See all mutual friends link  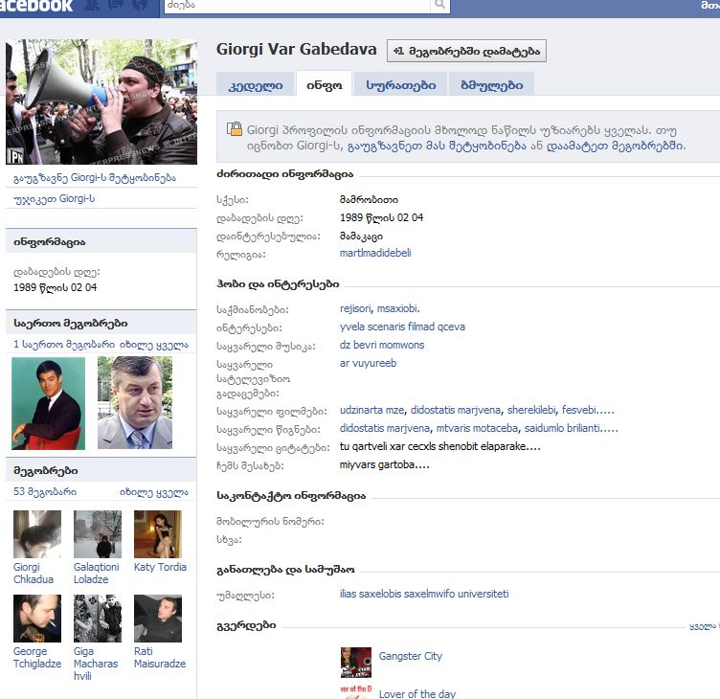click(x=154, y=345)
